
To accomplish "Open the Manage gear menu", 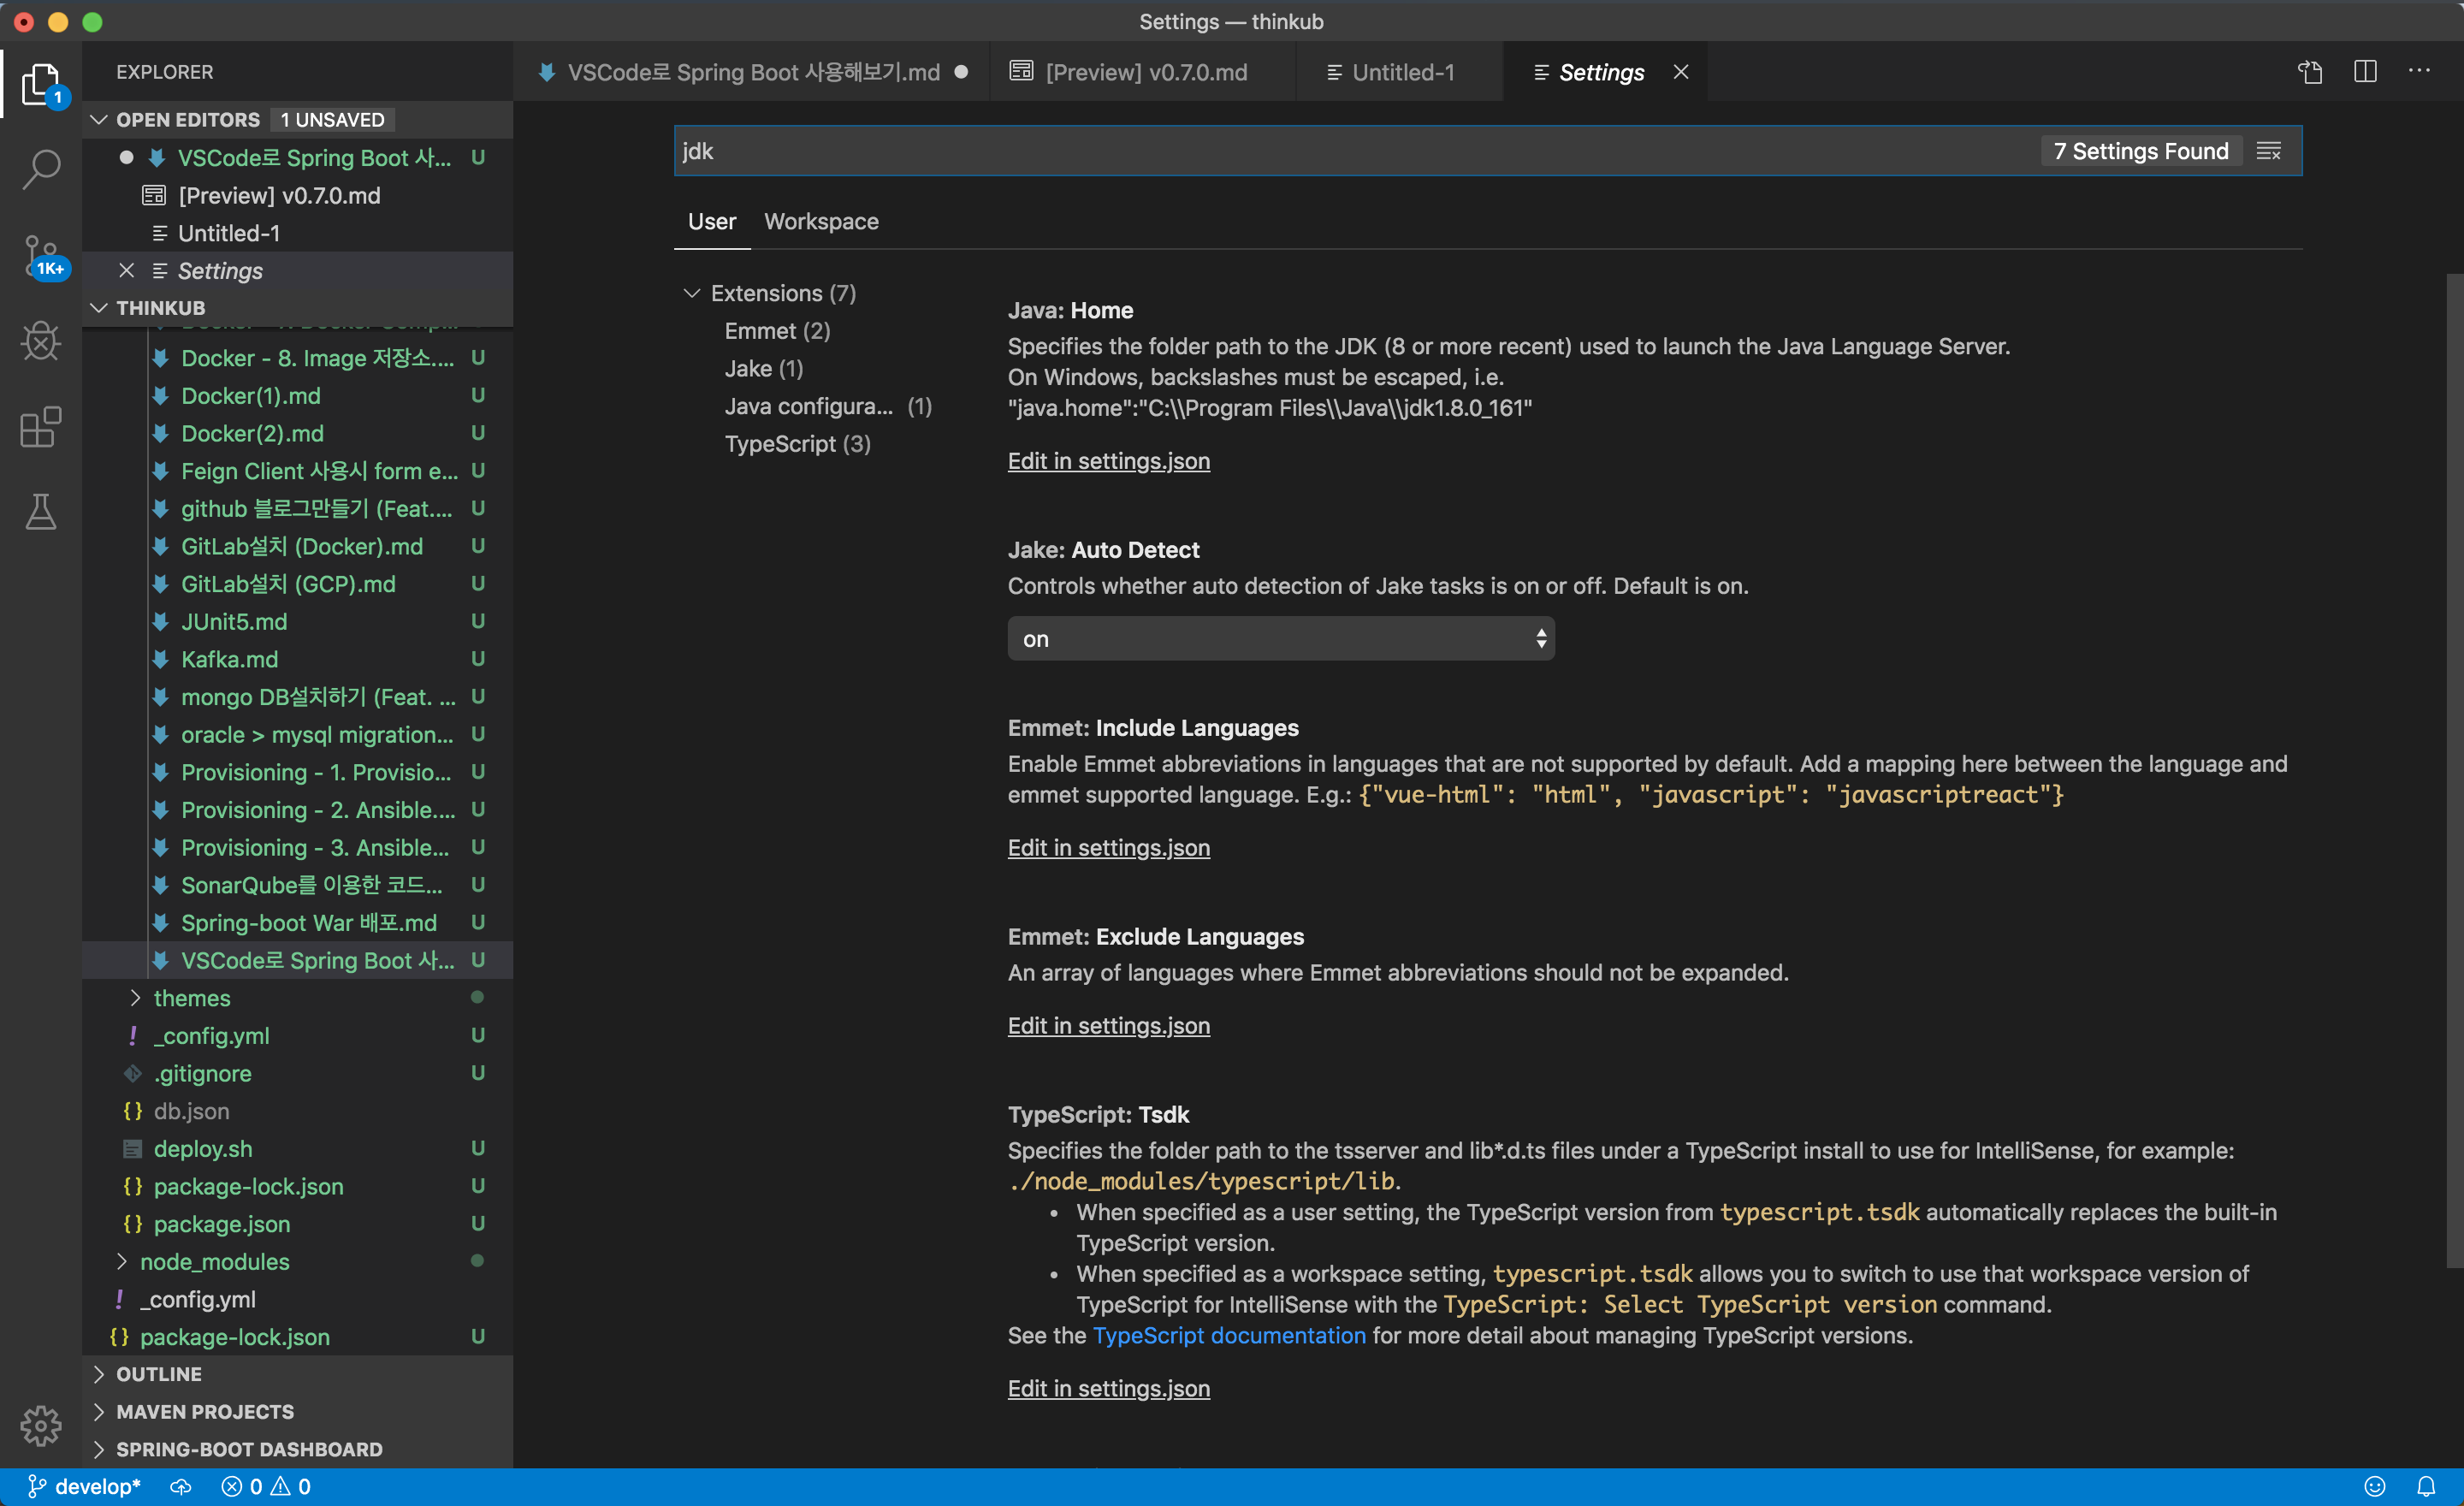I will [41, 1425].
